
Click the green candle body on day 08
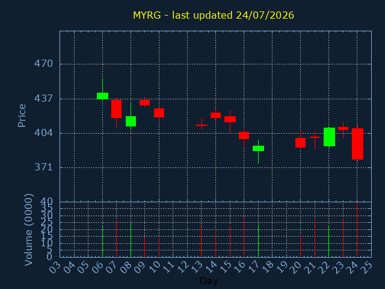131,121
